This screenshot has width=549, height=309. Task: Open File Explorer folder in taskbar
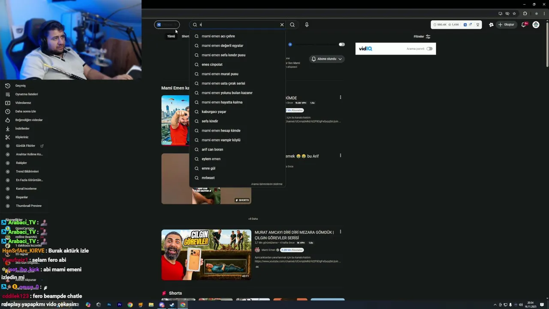tap(151, 305)
